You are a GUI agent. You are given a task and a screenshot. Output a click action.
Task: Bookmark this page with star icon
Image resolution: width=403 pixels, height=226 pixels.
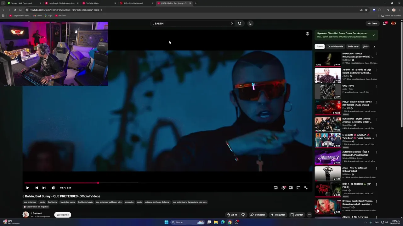[x=366, y=10]
